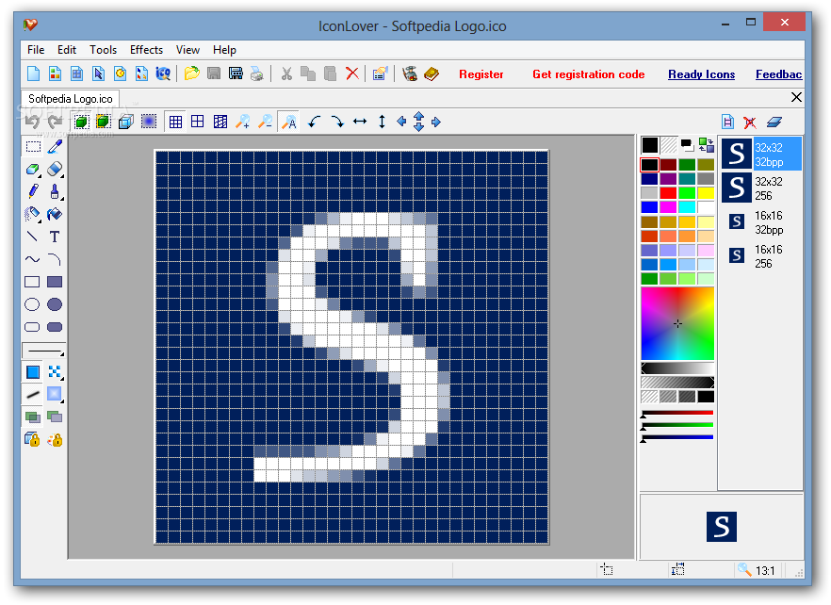The width and height of the screenshot is (831, 605).
Task: Toggle the palette padlock lock option
Action: point(55,439)
